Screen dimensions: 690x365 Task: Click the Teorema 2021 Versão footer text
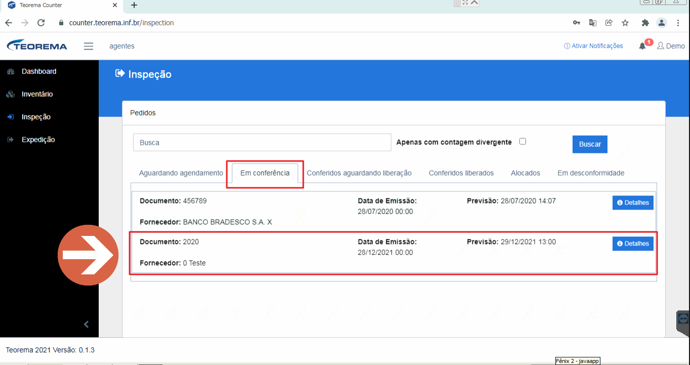coord(50,350)
